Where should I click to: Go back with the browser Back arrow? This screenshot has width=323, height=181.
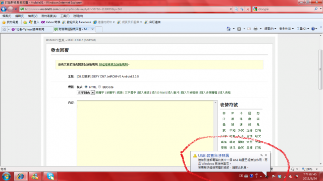[x=4, y=9]
